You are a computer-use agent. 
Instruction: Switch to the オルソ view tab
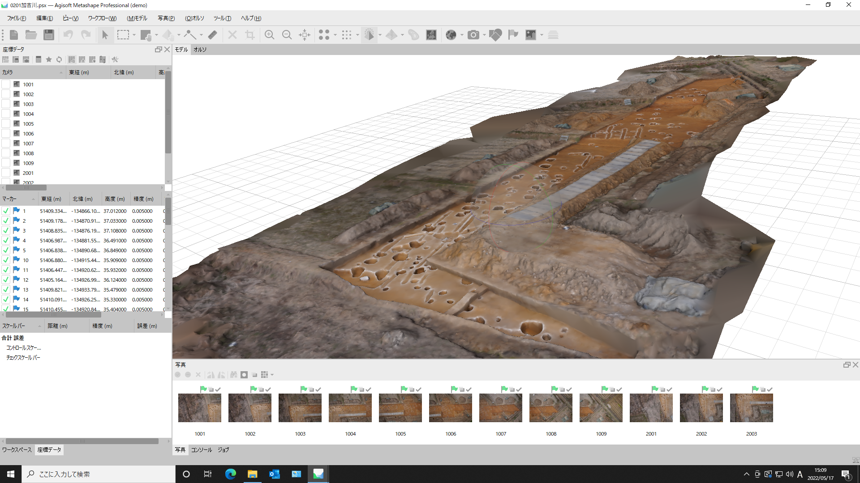point(200,50)
